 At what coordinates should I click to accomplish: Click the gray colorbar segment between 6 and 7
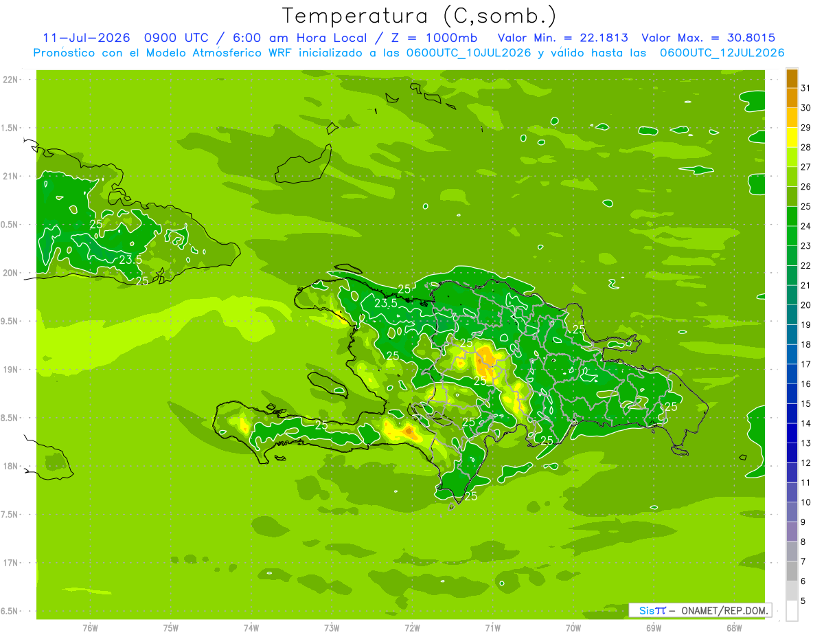(792, 572)
